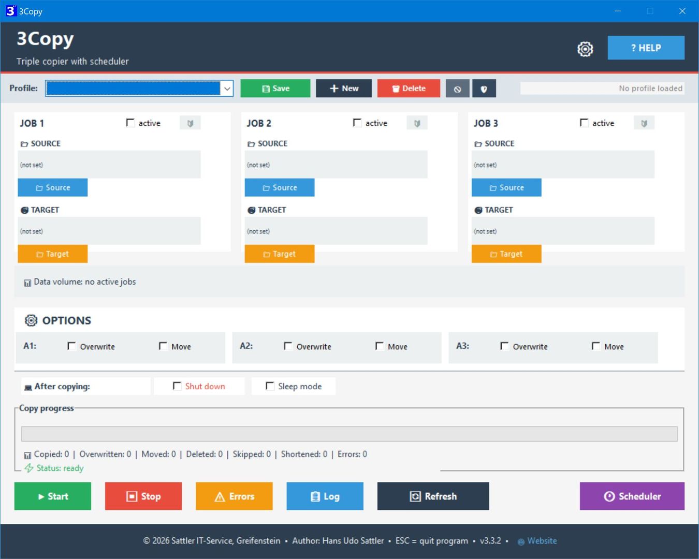This screenshot has width=699, height=559.
Task: Minimize the 3Copy window
Action: coord(618,11)
